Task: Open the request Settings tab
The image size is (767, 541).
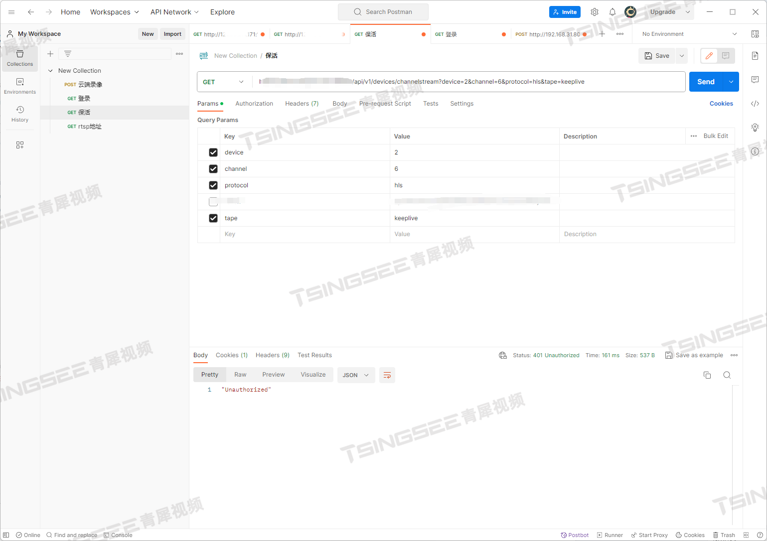Action: click(x=462, y=104)
